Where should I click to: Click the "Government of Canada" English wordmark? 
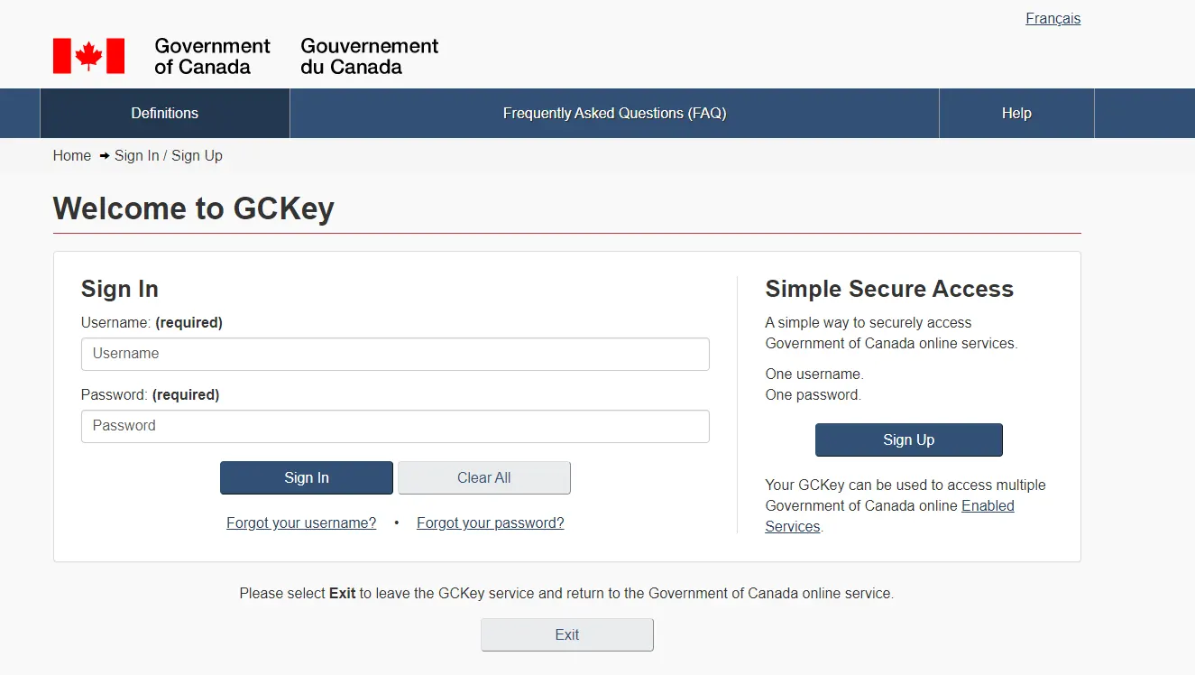click(x=212, y=56)
